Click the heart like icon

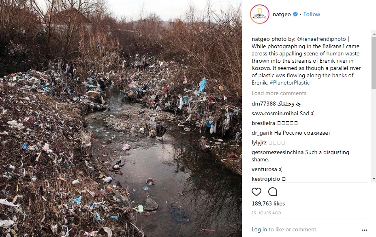click(x=256, y=192)
